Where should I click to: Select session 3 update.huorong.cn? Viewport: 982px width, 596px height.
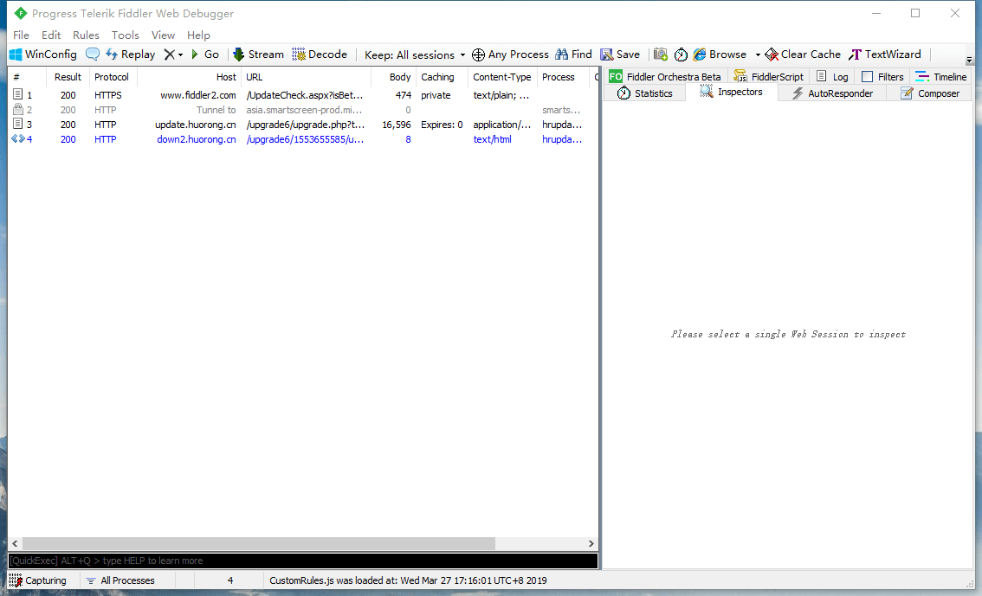[x=302, y=125]
